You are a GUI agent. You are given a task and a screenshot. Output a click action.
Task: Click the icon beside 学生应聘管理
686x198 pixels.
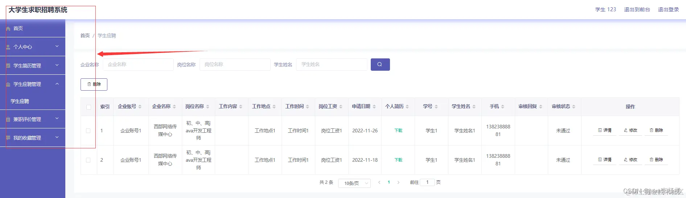click(x=8, y=84)
